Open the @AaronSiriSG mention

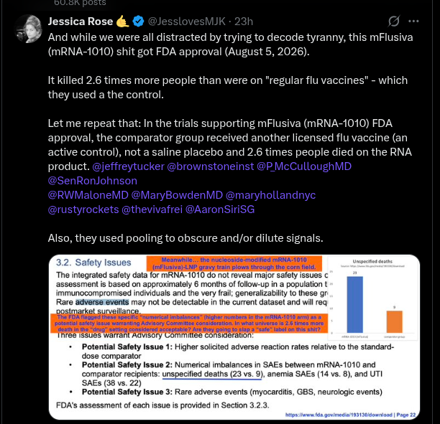(x=220, y=209)
